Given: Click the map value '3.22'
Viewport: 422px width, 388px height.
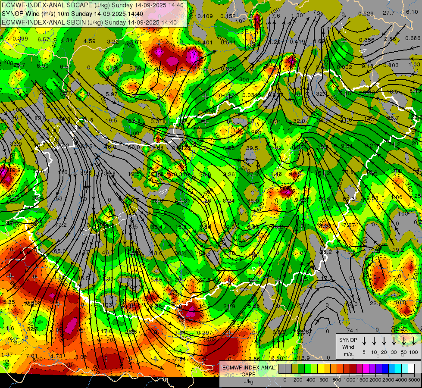Looking at the screenshot, I should tap(113, 41).
